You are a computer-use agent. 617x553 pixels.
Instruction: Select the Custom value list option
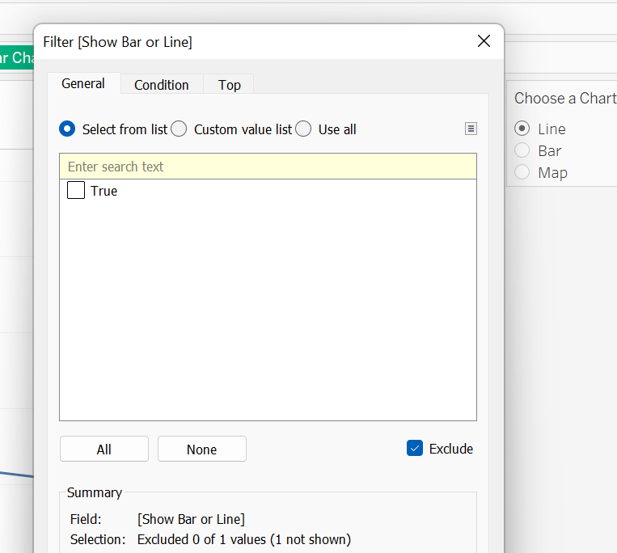click(x=180, y=129)
